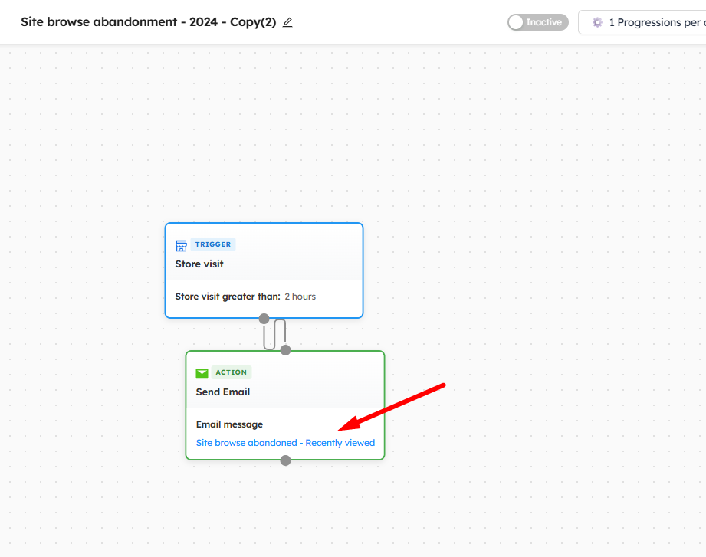Select the connector line between the nodes
This screenshot has width=706, height=557.
(274, 334)
